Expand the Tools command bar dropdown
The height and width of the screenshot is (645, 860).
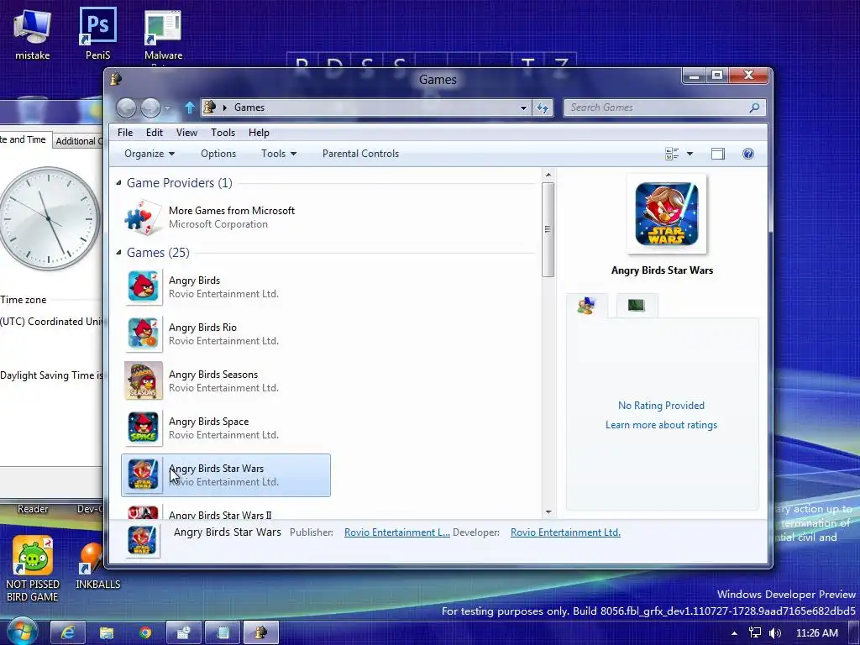tap(279, 154)
